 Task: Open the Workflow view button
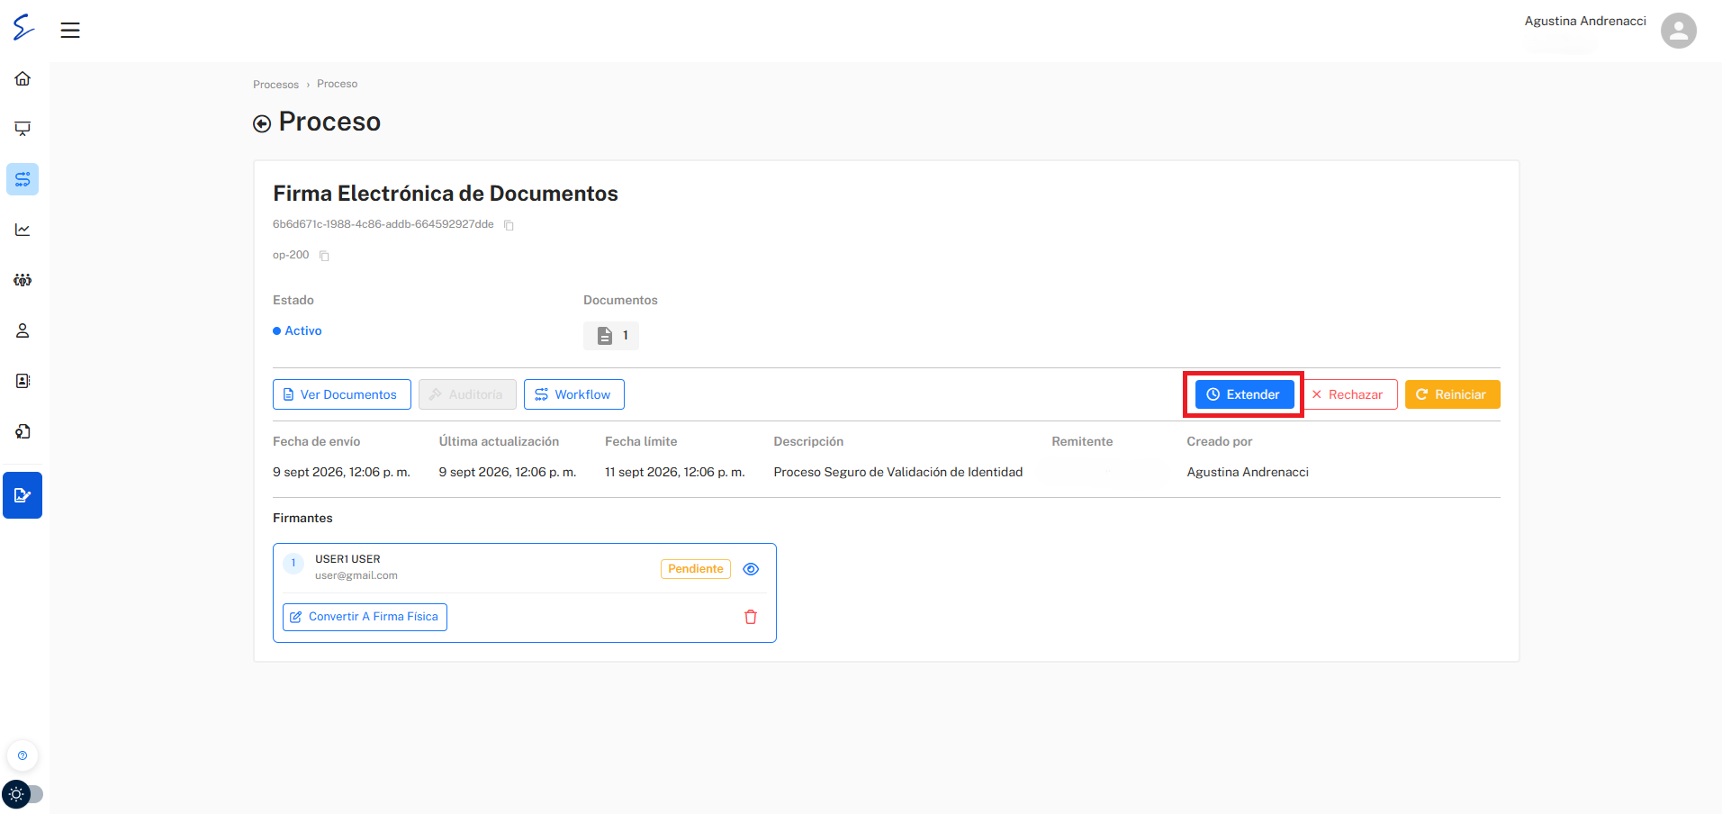click(x=574, y=394)
